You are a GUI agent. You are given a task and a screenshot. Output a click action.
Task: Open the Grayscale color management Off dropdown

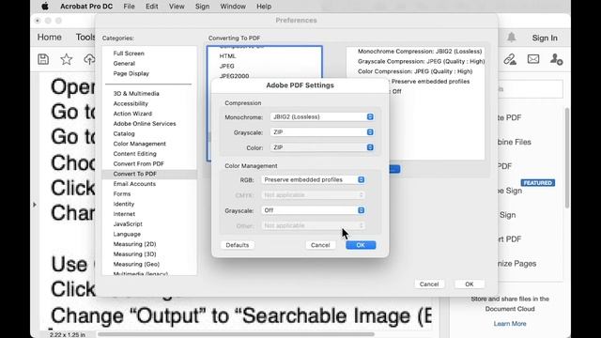[313, 210]
